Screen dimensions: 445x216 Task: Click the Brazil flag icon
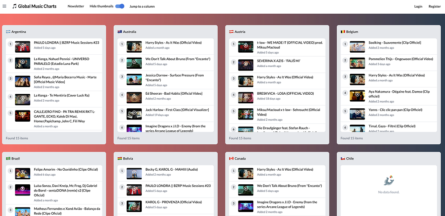[8, 158]
